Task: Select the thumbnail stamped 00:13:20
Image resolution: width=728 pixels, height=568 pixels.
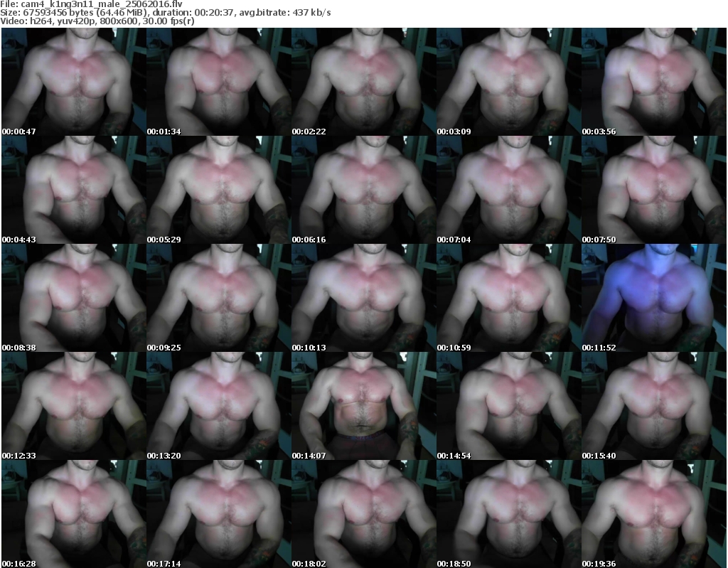Action: 219,406
